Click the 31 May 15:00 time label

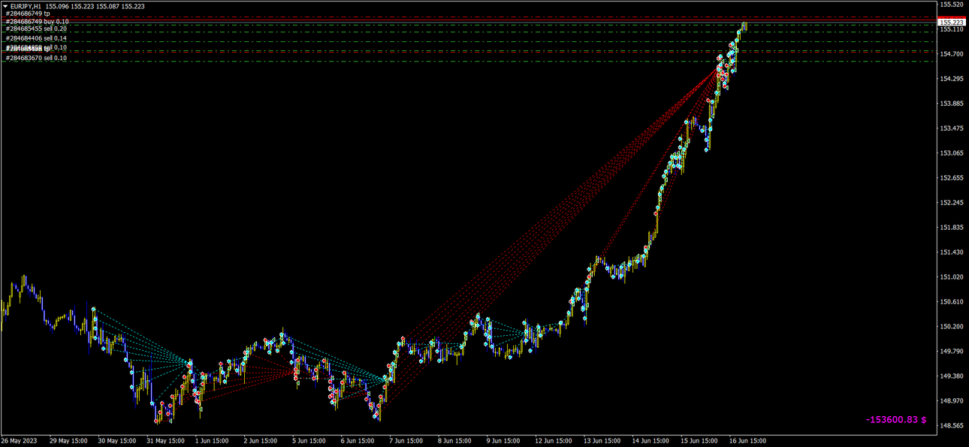[x=166, y=441]
